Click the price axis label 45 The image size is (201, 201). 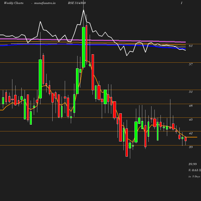(x=191, y=119)
